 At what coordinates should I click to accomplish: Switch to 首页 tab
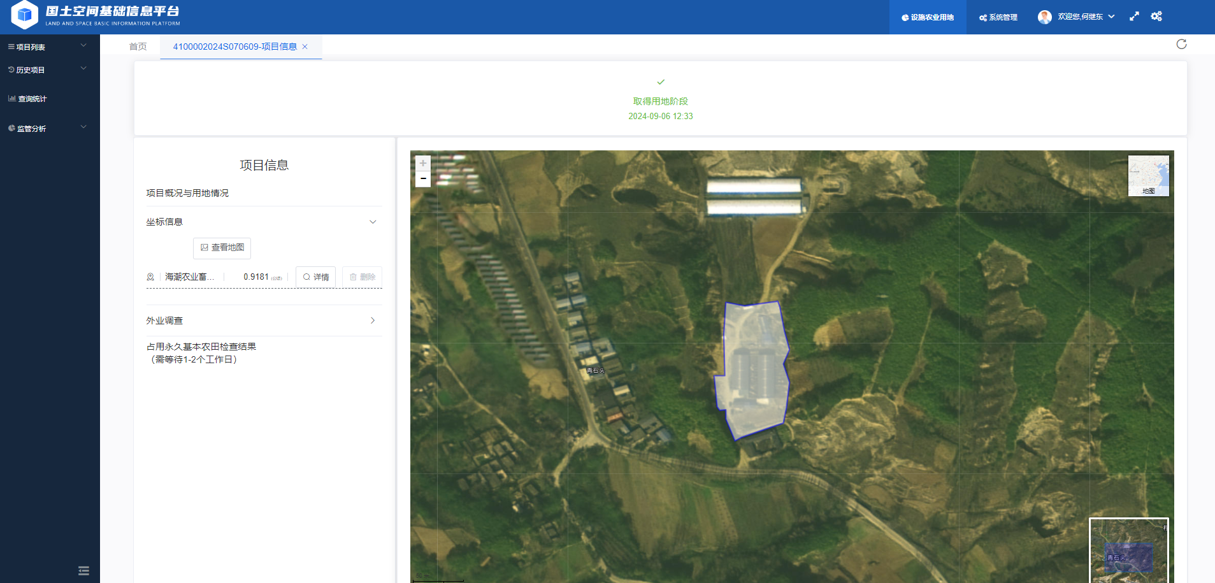tap(138, 47)
